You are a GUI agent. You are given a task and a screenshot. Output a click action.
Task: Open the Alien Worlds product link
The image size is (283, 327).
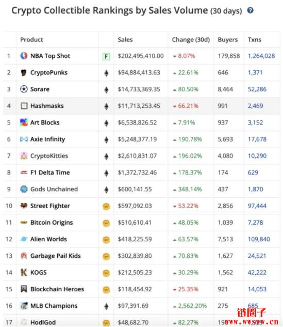(48, 239)
